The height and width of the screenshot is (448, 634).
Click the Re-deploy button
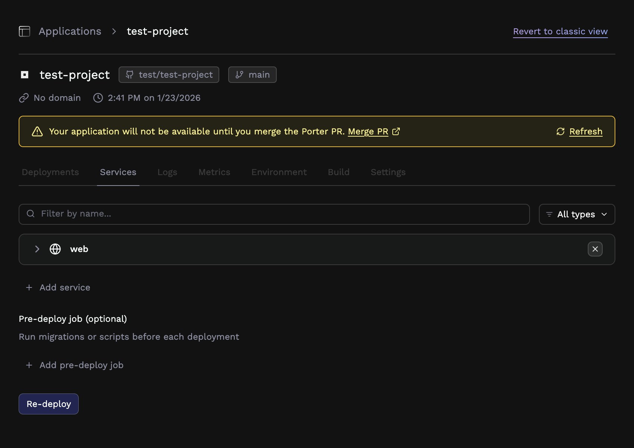tap(48, 404)
